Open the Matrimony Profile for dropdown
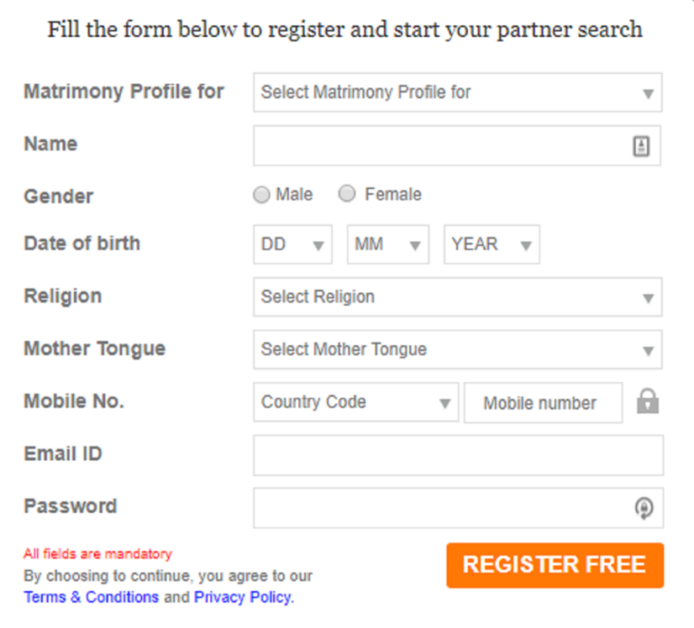Viewport: 694px width, 628px height. point(457,92)
